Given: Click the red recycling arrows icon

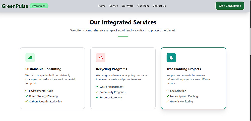Looking at the screenshot, I should click(x=101, y=58).
